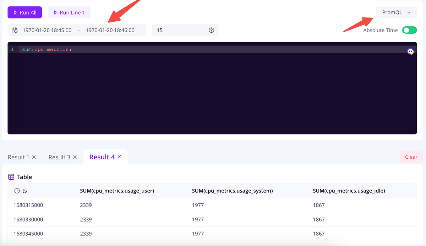
Task: Switch to the Result 1 tab
Action: [18, 157]
